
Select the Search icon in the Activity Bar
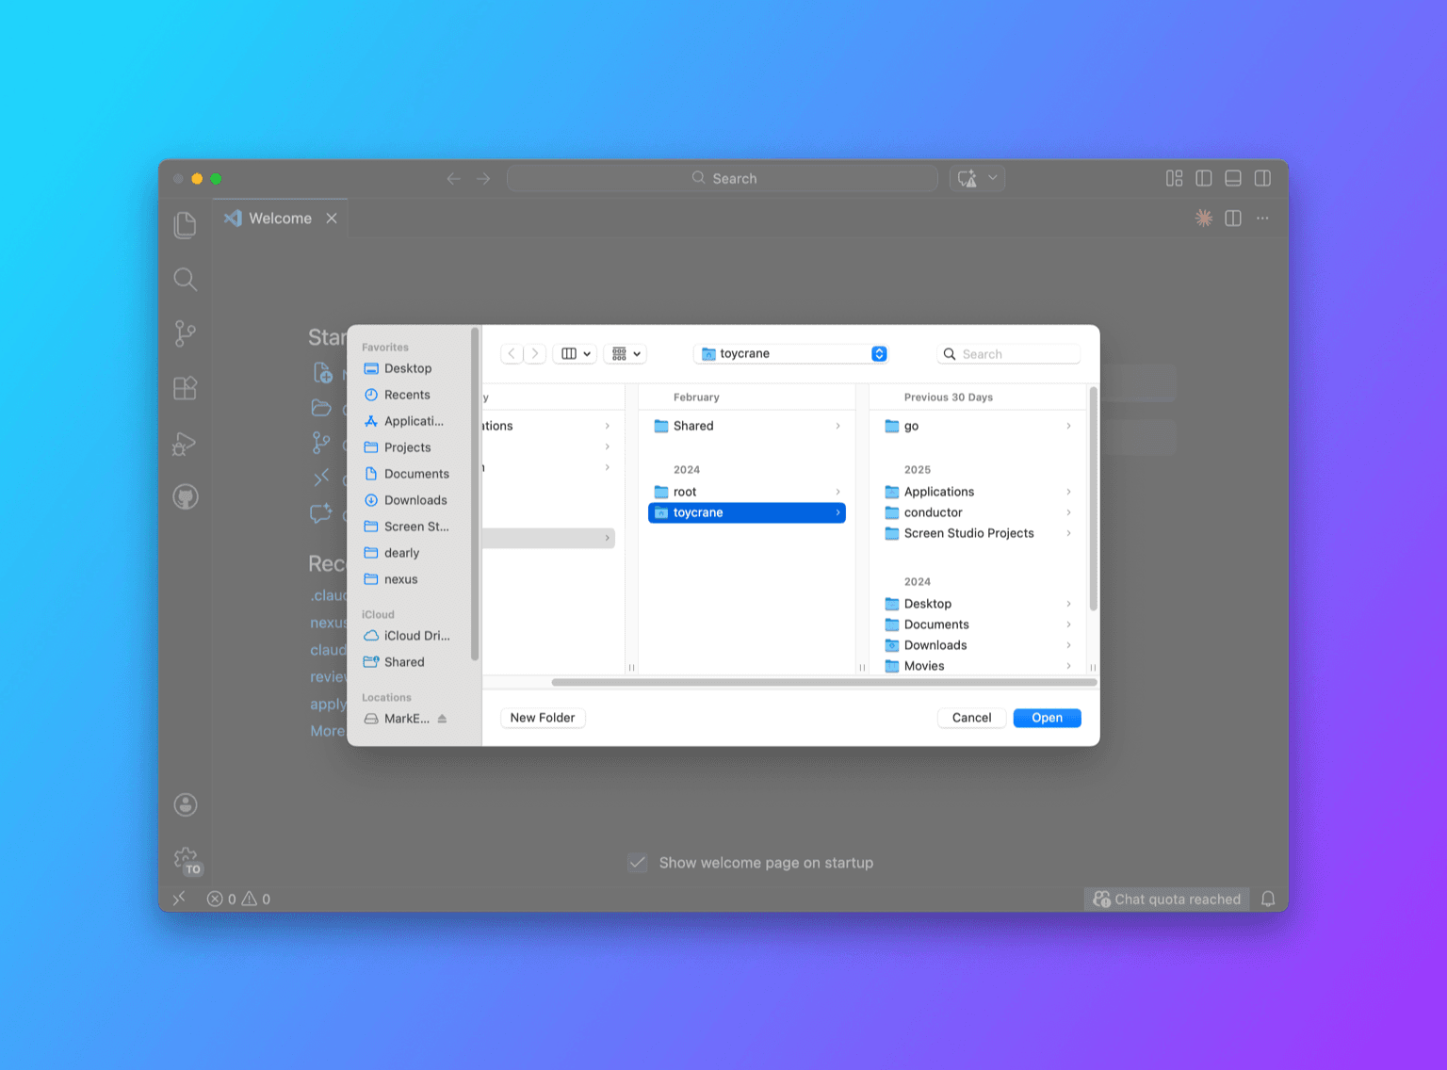[185, 279]
